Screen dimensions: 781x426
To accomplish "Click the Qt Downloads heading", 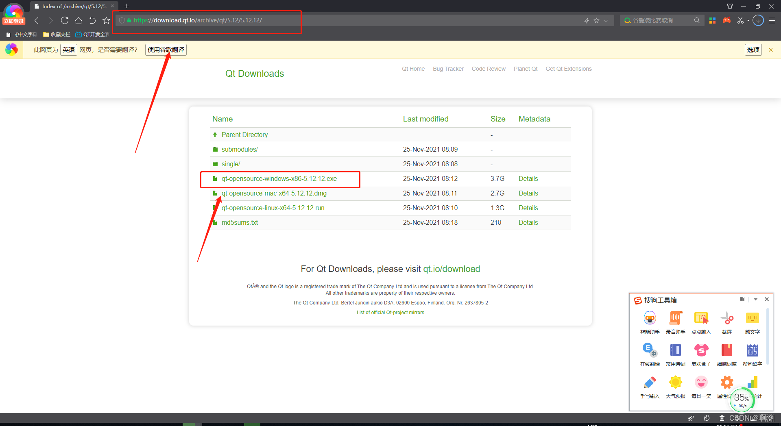I will coord(255,74).
